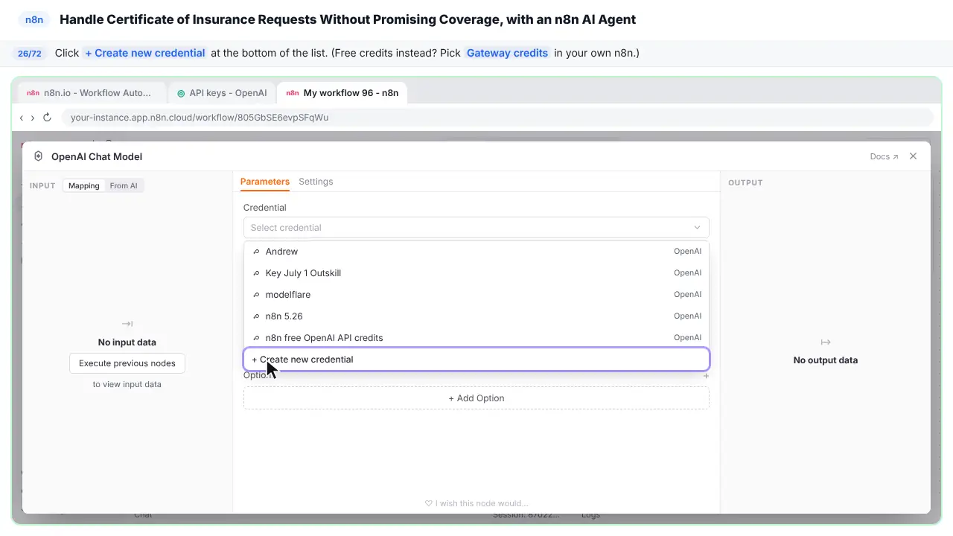Choose the Key July 1 Outskill credential
Screen dimensions: 953x536
point(476,273)
